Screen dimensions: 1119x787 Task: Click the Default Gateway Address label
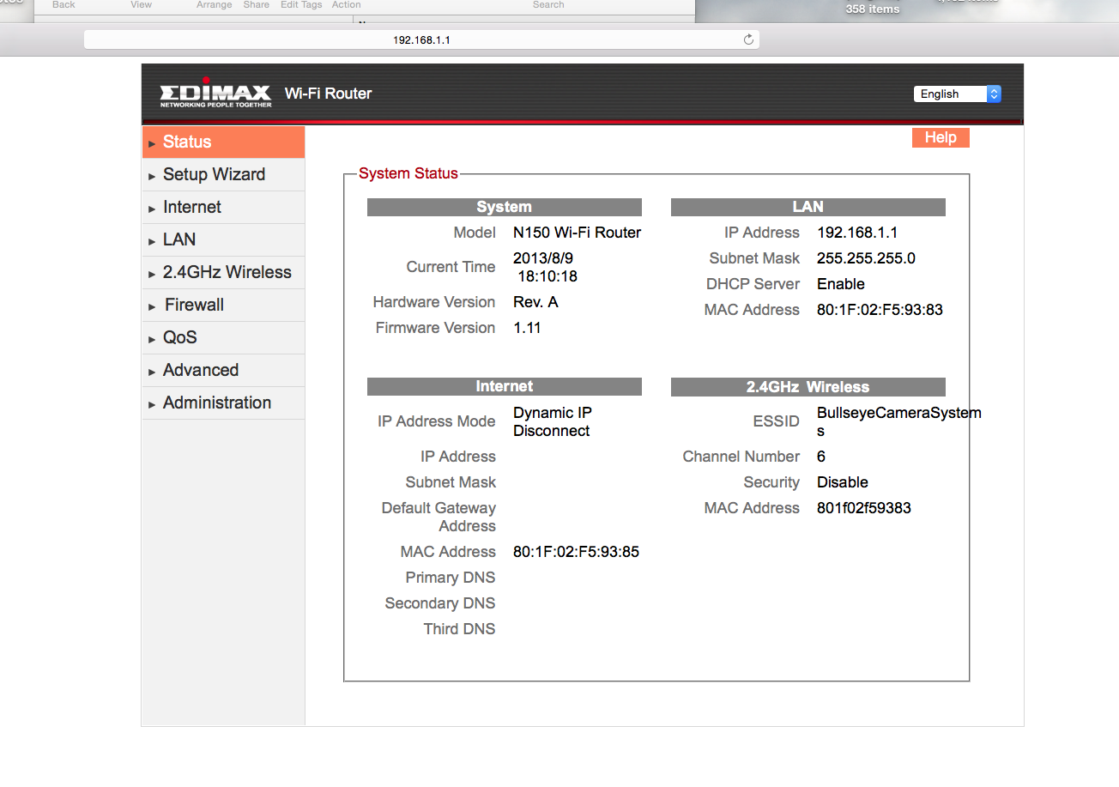(x=439, y=518)
